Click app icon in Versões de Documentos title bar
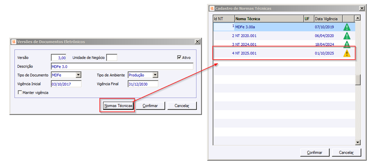 (14, 42)
